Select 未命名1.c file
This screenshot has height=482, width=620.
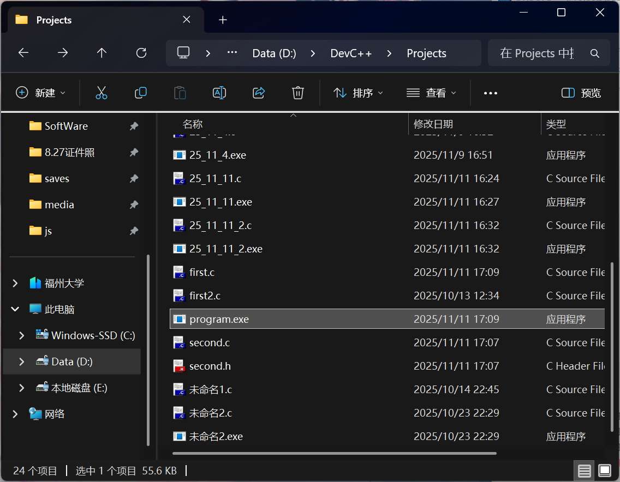point(387,389)
